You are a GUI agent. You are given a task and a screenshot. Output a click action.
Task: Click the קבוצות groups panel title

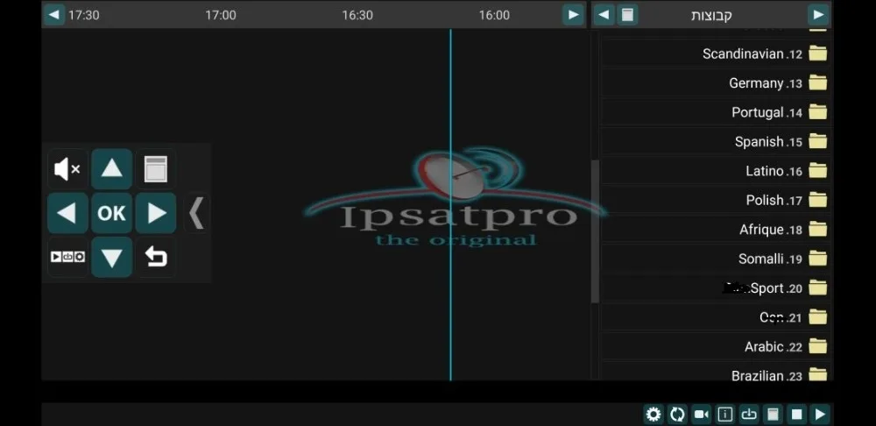point(711,15)
